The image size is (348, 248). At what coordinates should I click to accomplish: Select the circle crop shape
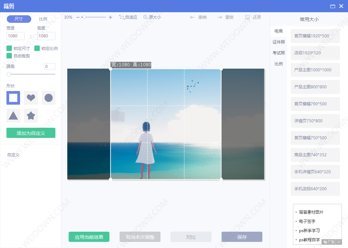point(49,98)
